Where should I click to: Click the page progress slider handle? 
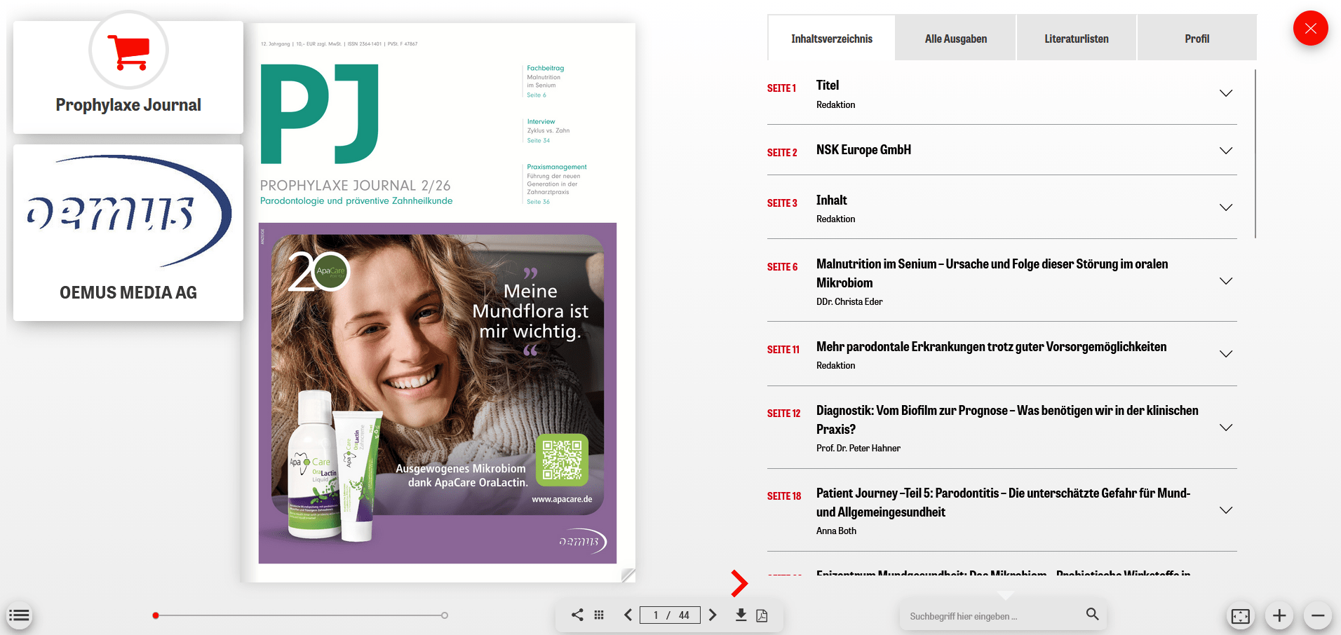point(156,615)
